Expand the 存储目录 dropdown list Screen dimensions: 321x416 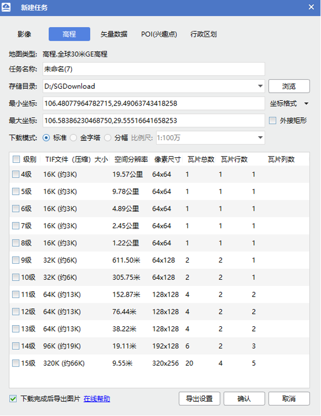click(x=260, y=86)
